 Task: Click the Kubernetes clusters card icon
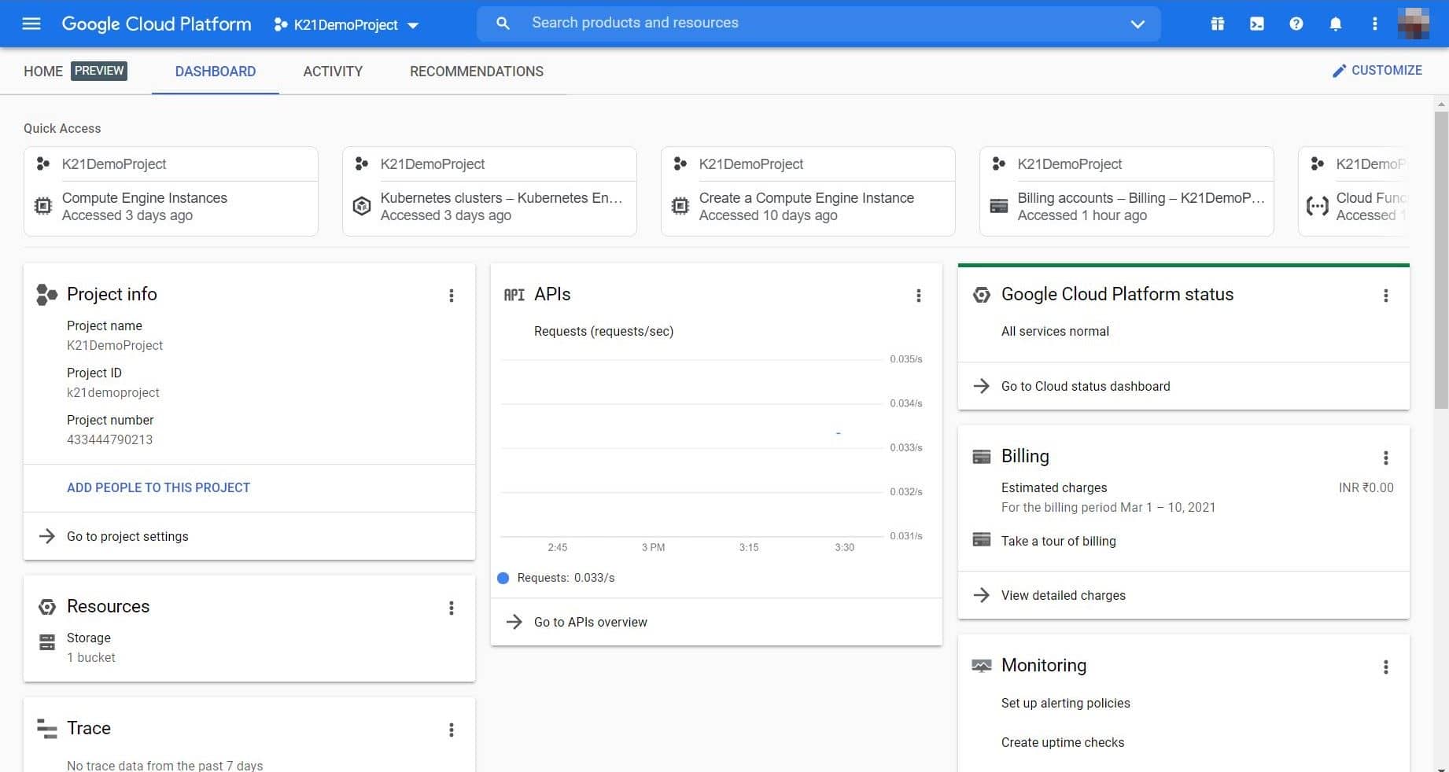(x=362, y=206)
